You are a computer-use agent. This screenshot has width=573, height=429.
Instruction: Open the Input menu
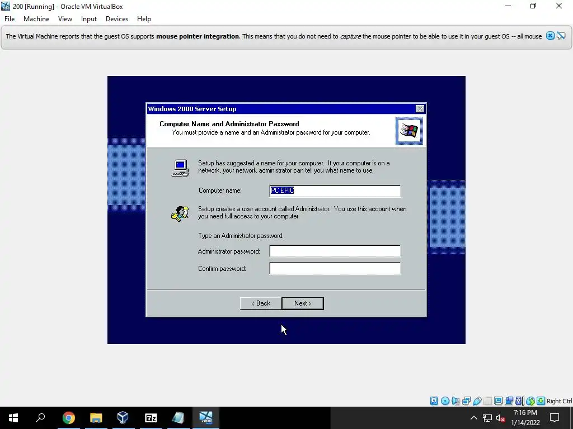click(89, 19)
